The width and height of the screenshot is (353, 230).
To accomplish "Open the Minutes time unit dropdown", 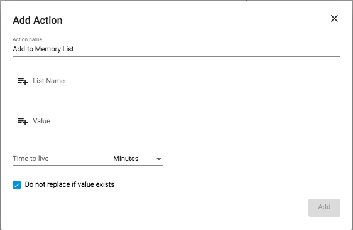I will 138,159.
